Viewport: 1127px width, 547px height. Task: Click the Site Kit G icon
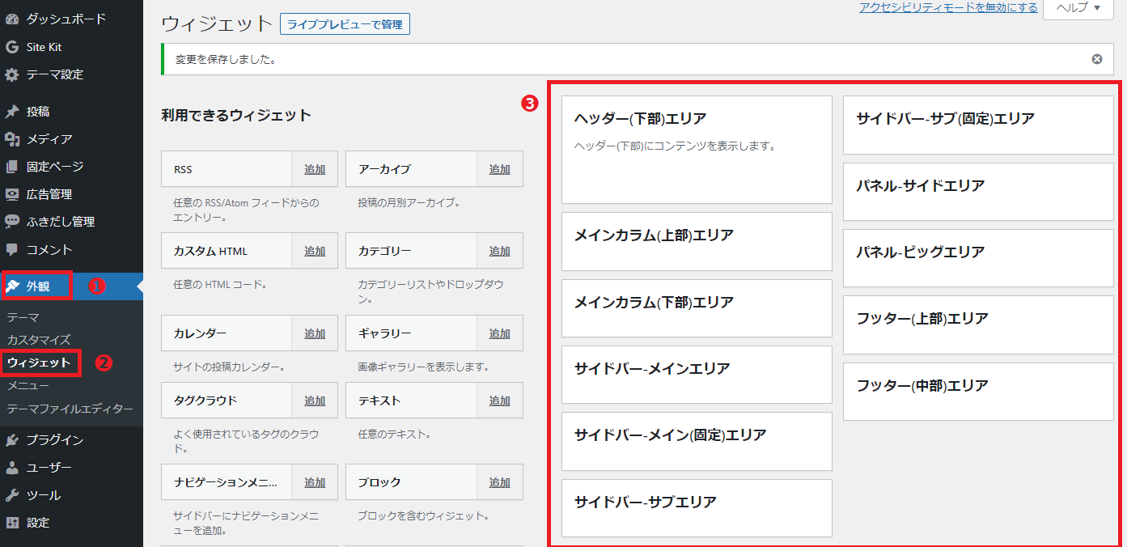[12, 47]
